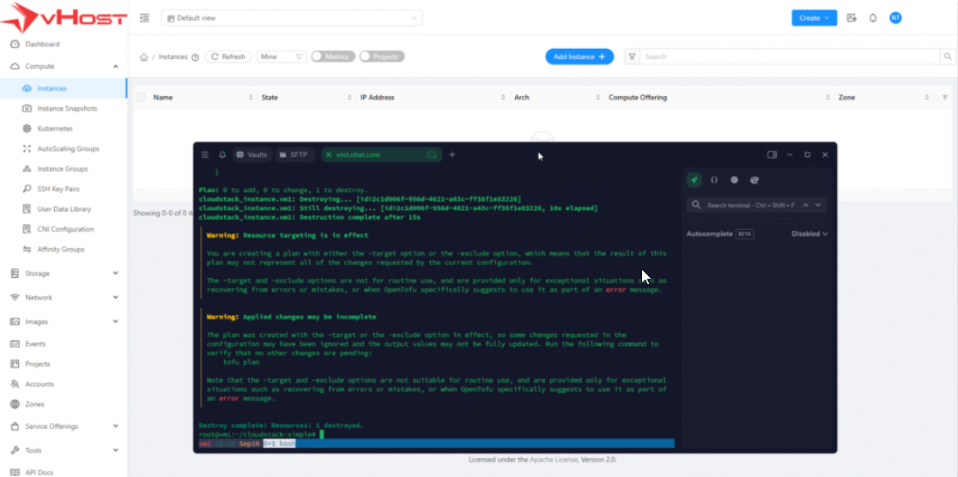This screenshot has height=477, width=958.
Task: Open the snippets curly braces panel
Action: (x=714, y=180)
